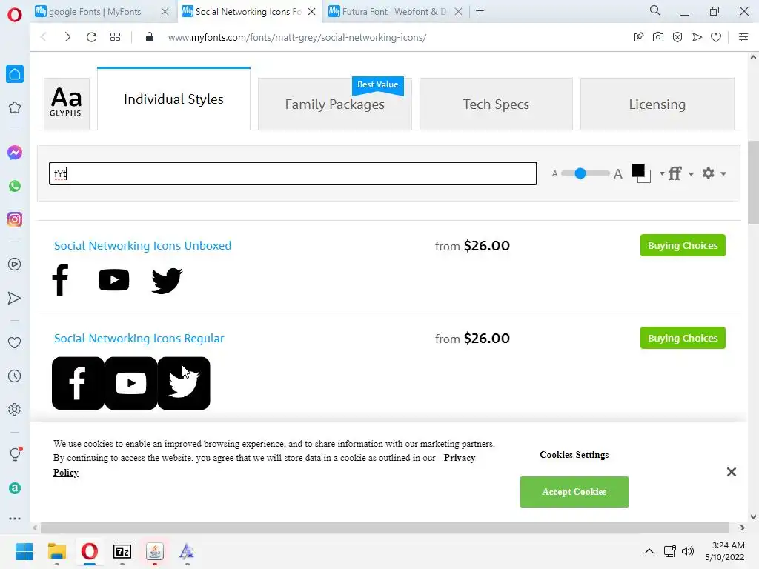The image size is (759, 569).
Task: Open History clock icon in sidebar
Action: tap(15, 376)
